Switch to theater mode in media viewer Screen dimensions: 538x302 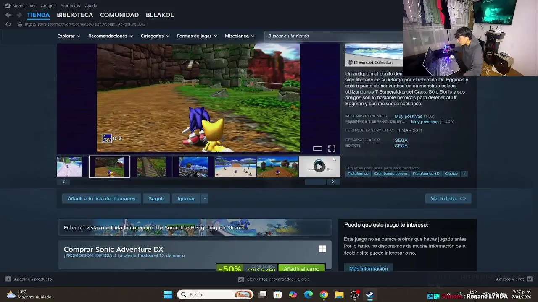[x=318, y=148]
